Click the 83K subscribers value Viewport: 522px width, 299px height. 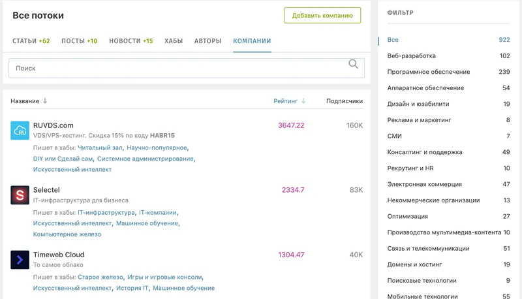pyautogui.click(x=356, y=190)
